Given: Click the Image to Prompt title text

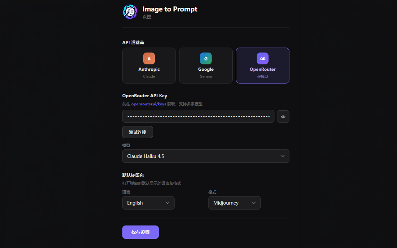Looking at the screenshot, I should click(x=170, y=9).
